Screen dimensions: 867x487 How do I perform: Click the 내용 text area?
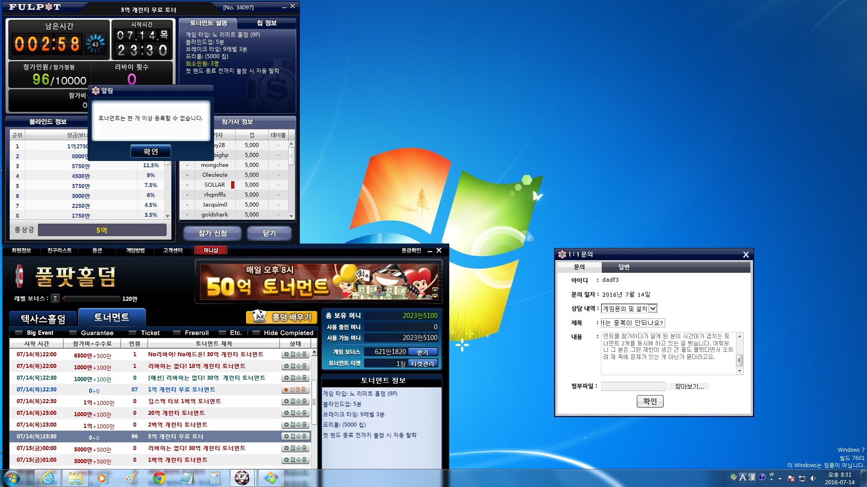(668, 354)
